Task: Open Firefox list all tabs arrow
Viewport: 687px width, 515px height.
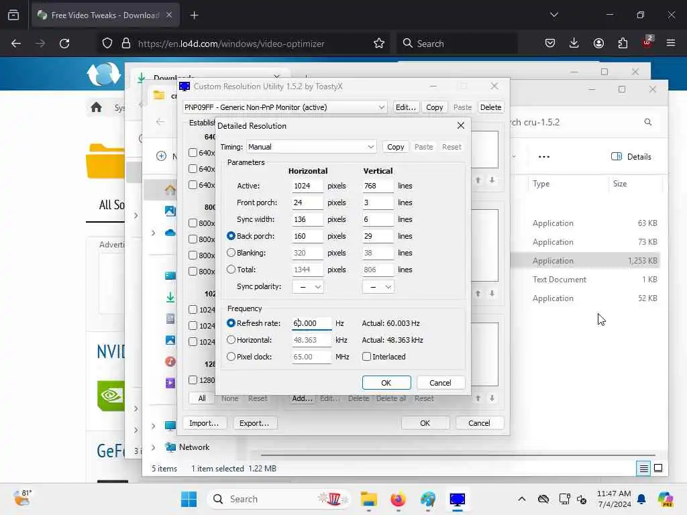Action: coord(554,15)
